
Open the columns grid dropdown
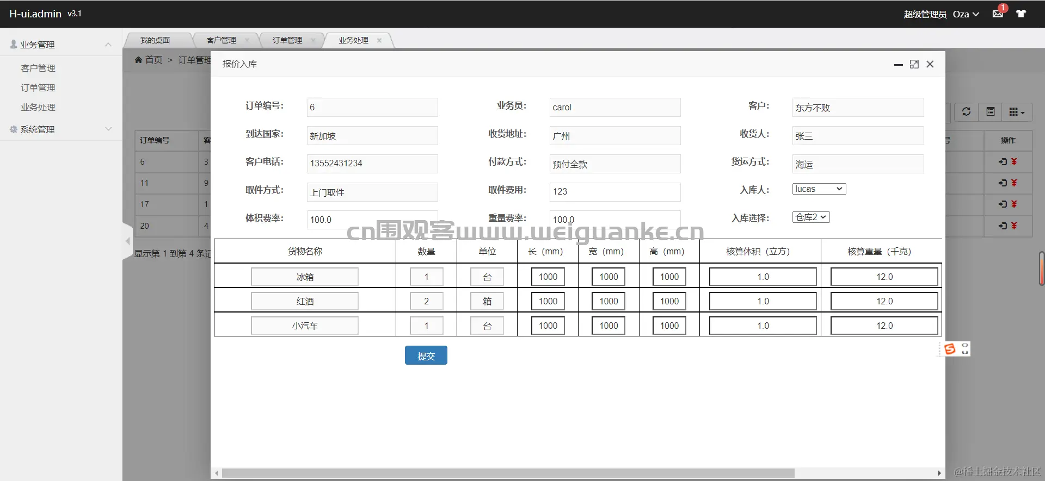(1017, 112)
